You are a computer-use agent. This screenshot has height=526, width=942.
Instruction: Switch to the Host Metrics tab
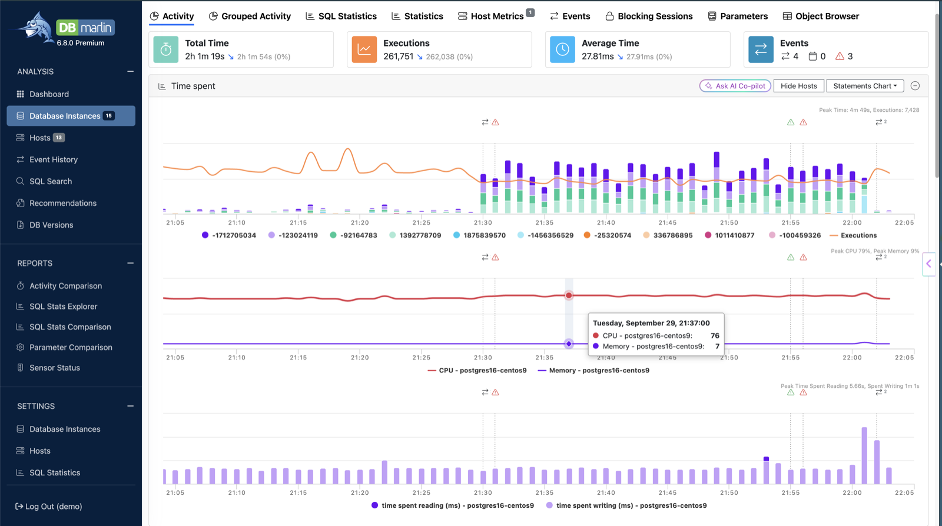pos(496,16)
